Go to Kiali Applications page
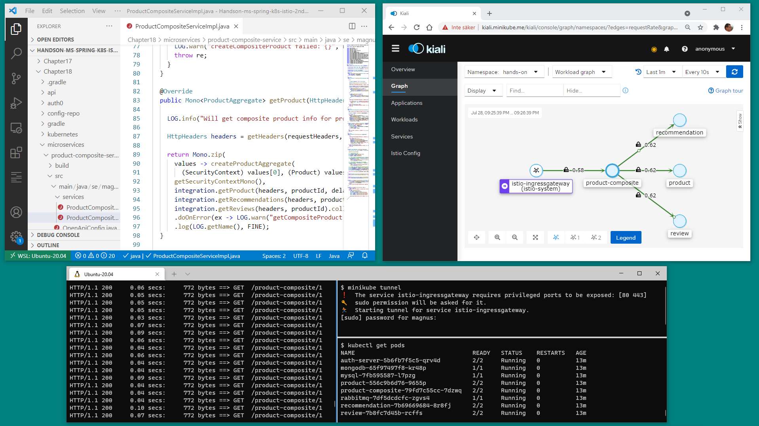 pyautogui.click(x=406, y=103)
